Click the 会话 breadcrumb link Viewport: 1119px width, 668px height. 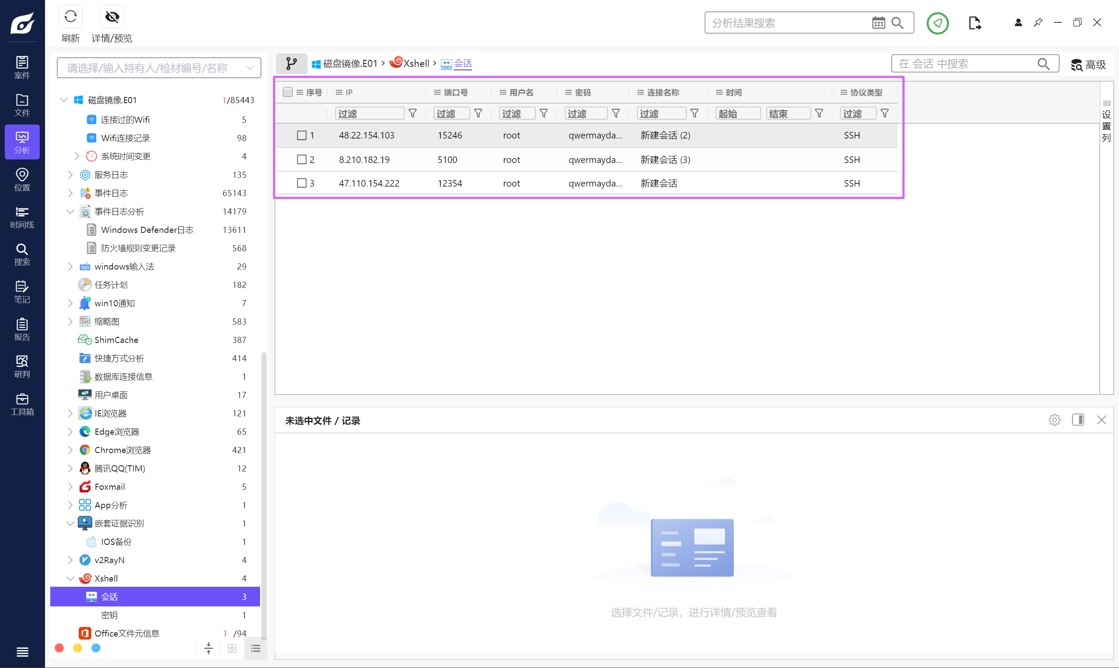pyautogui.click(x=456, y=63)
